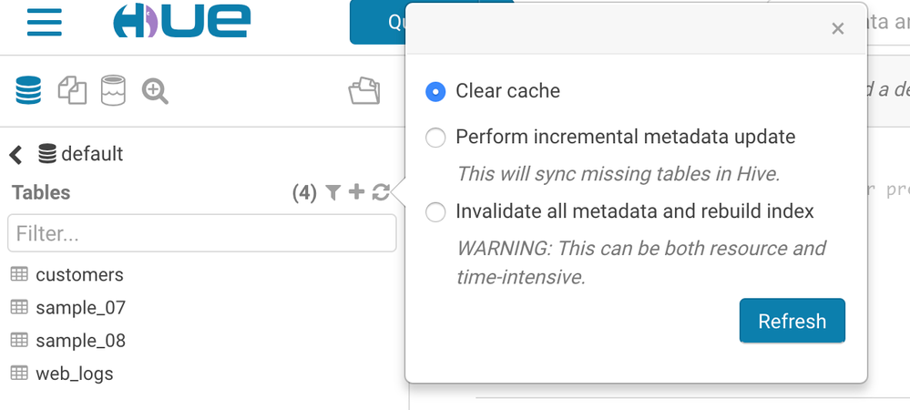Open the customers table entry
910x410 pixels.
point(79,275)
